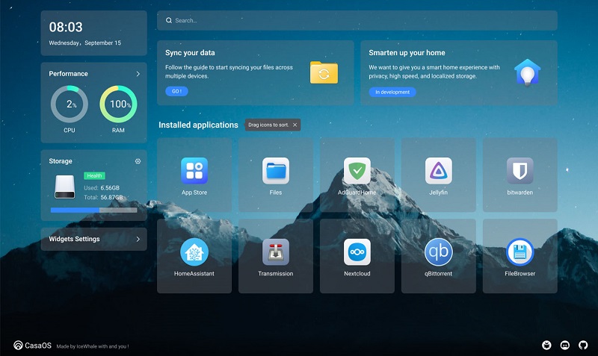598x356 pixels.
Task: Open AdGuardHome application
Action: (357, 171)
